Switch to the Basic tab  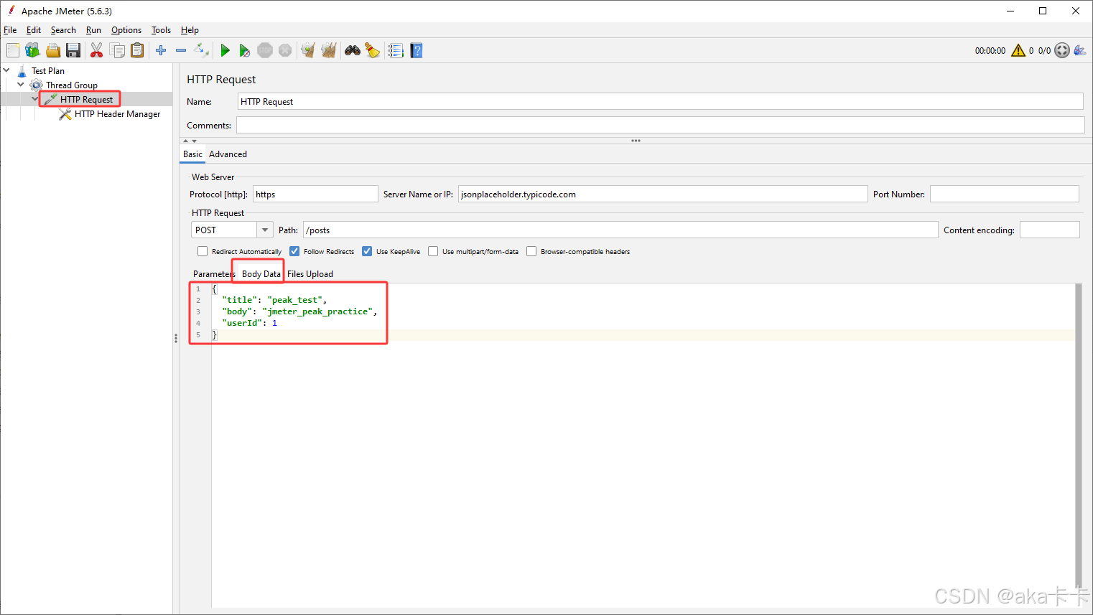(x=192, y=154)
